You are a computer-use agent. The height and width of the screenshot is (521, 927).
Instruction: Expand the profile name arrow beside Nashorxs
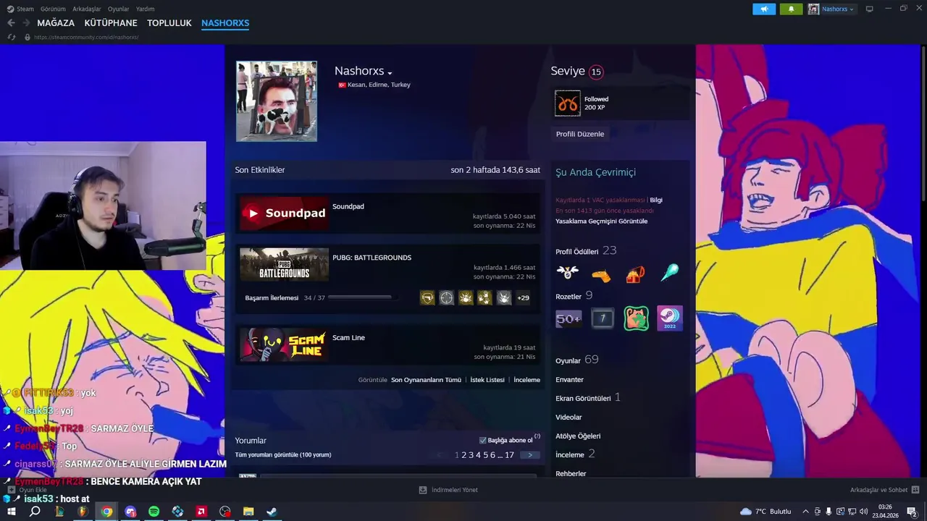[x=390, y=73]
